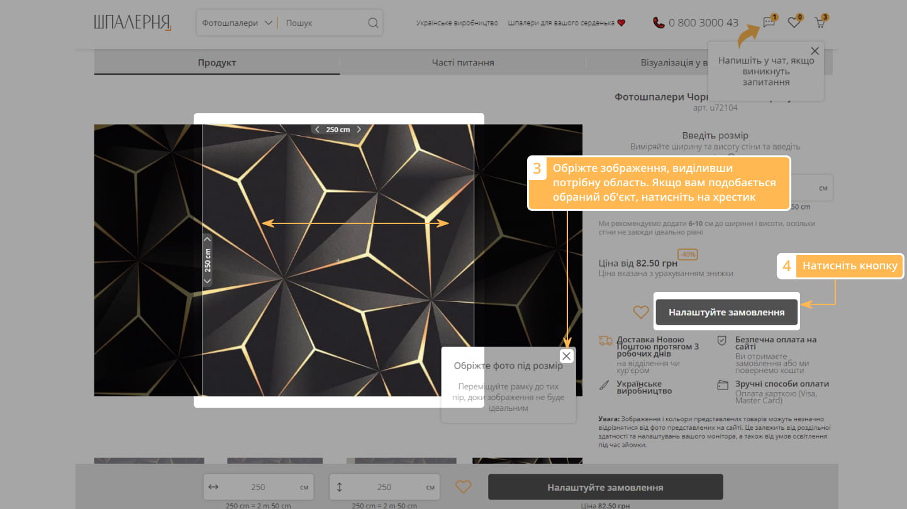Image resolution: width=907 pixels, height=509 pixels.
Task: Click the Шпалерня logo
Action: 133,23
